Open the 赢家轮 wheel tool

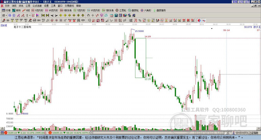coord(133,10)
